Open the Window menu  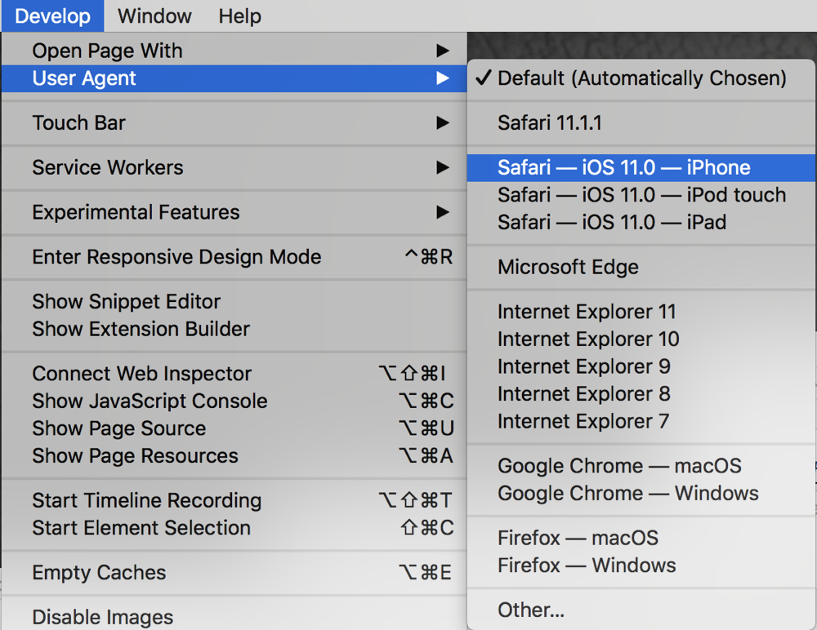(x=154, y=16)
